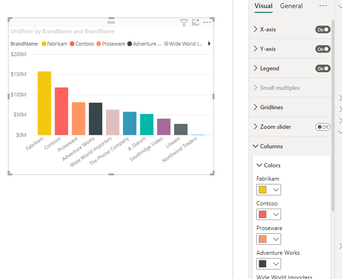Select the purple Southridge Video bar
This screenshot has width=342, height=279.
point(164,127)
